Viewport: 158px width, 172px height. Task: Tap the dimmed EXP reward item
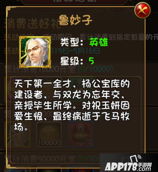[81, 135]
